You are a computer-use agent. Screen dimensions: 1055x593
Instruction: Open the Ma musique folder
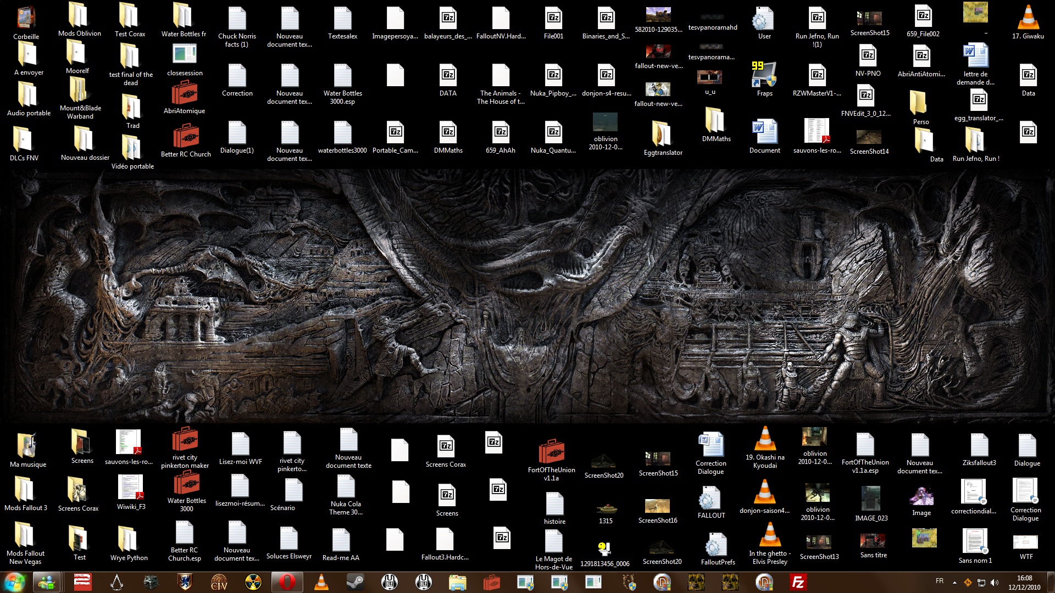click(27, 450)
